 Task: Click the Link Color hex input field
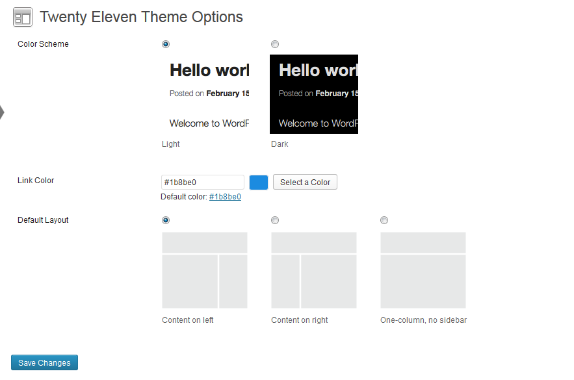(x=202, y=183)
